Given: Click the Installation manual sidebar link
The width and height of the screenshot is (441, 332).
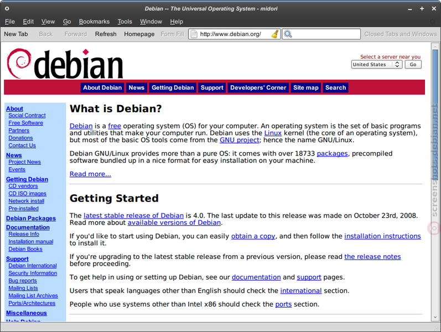Looking at the screenshot, I should [x=31, y=242].
